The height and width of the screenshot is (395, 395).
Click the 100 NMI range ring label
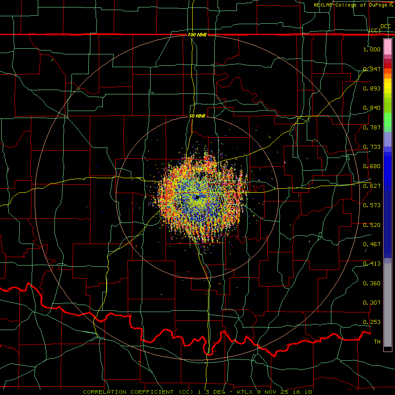(197, 35)
